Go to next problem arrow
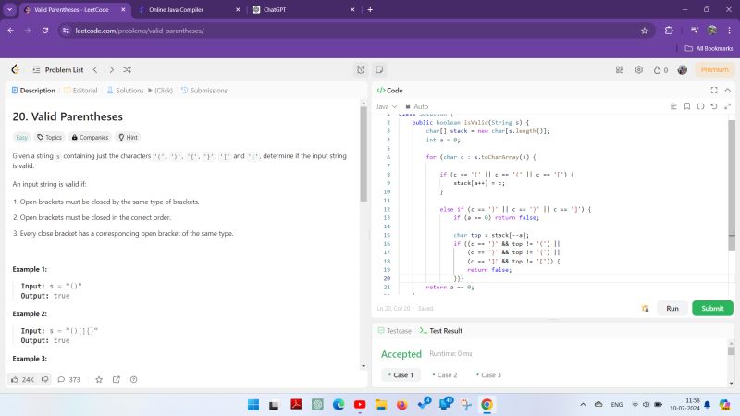Image resolution: width=740 pixels, height=416 pixels. (111, 70)
